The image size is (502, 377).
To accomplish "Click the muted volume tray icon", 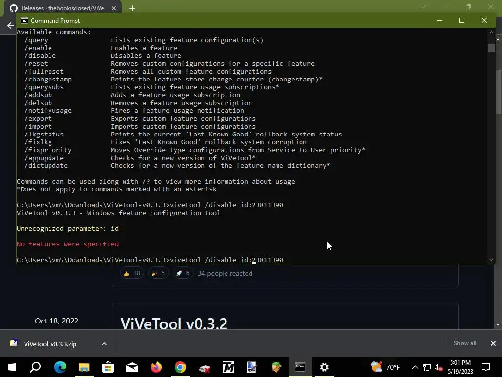I will [439, 367].
